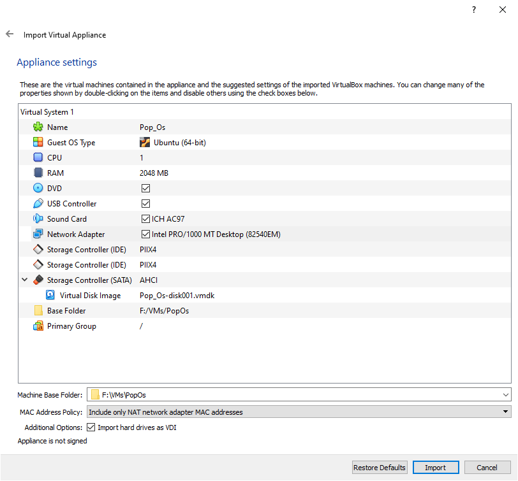The image size is (518, 481).
Task: Click the Base Folder icon
Action: (x=38, y=310)
